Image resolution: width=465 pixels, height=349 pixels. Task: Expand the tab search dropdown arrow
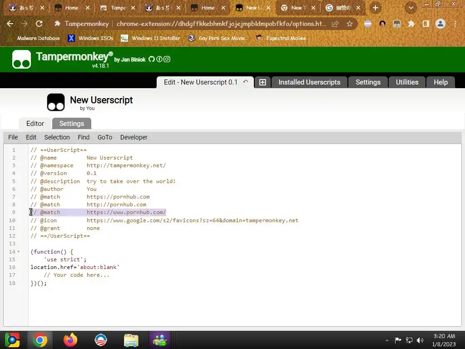point(411,8)
